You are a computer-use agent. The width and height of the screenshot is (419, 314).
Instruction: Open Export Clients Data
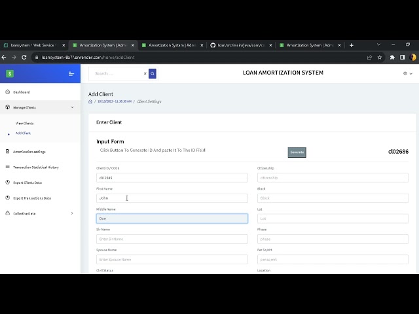pyautogui.click(x=27, y=183)
